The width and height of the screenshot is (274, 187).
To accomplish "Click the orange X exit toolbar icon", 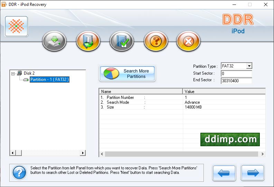I will (188, 41).
